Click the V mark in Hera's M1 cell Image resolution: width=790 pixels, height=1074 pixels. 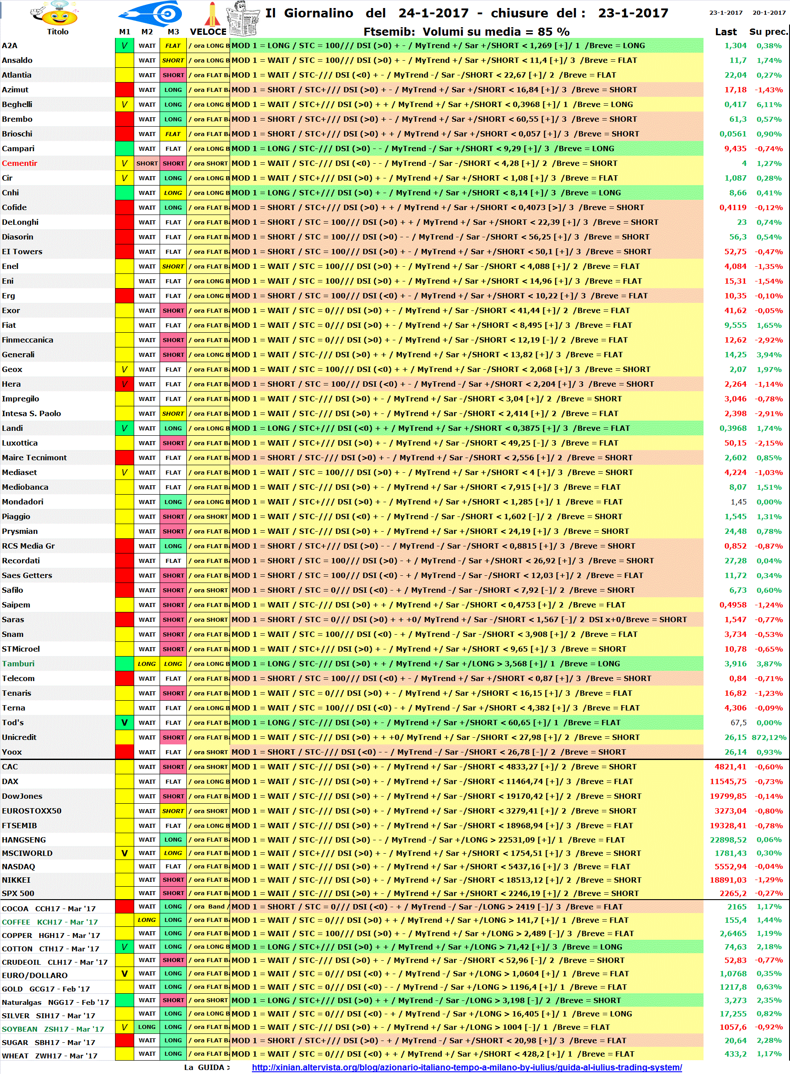tap(124, 384)
